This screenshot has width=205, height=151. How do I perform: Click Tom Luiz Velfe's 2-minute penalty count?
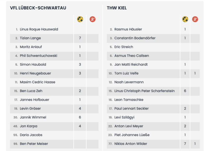195,73
